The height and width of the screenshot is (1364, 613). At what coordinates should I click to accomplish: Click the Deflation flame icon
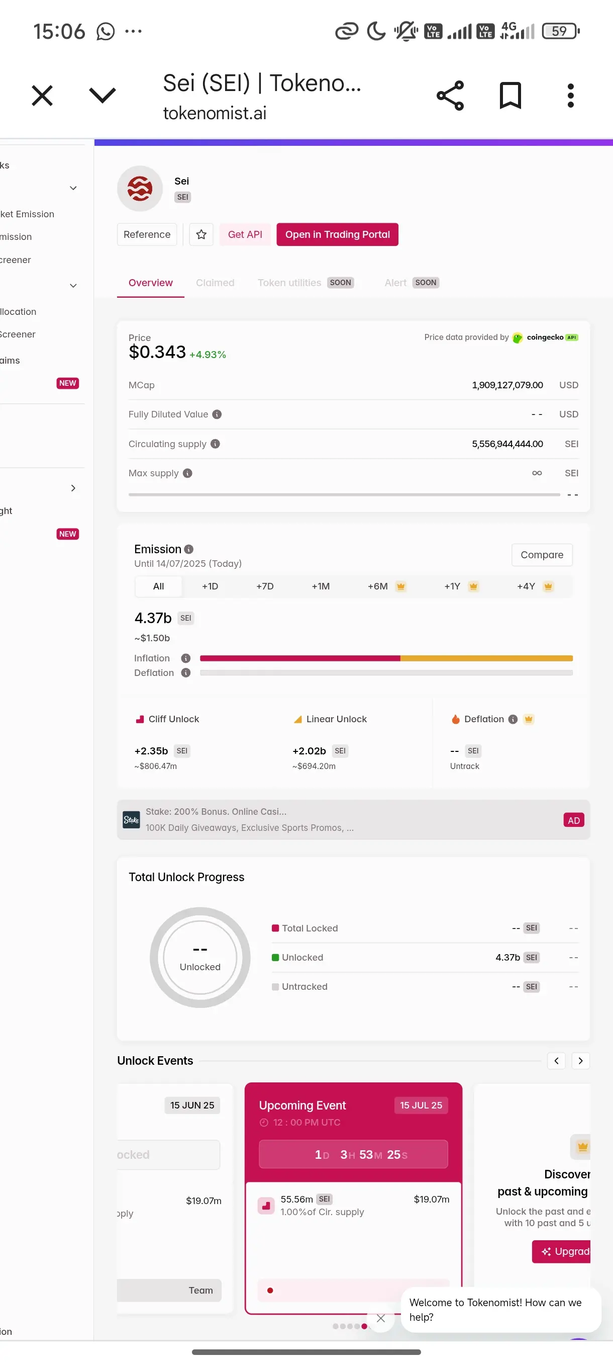coord(455,720)
